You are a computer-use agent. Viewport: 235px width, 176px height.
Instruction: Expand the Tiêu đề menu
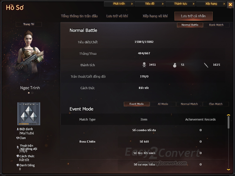pos(150,4)
